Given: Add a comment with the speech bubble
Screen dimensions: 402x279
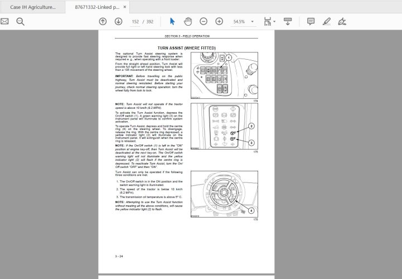Looking at the screenshot, I should 311,21.
